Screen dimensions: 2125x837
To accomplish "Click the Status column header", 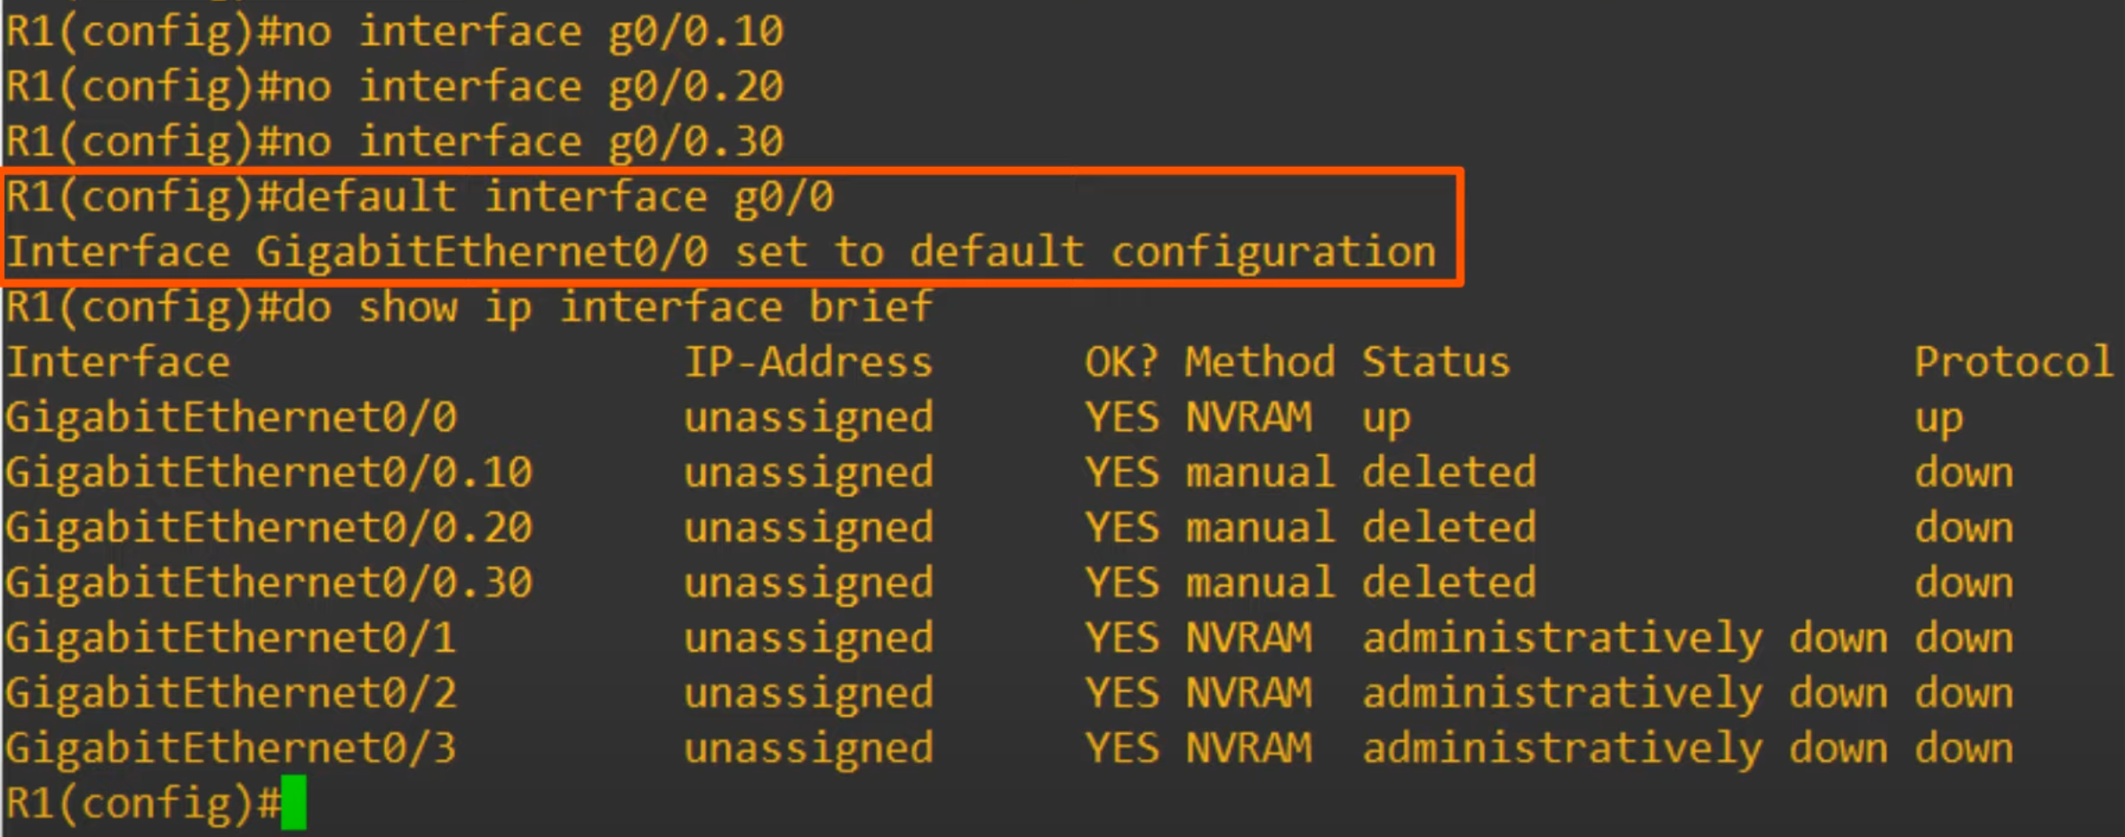I will coord(1436,363).
